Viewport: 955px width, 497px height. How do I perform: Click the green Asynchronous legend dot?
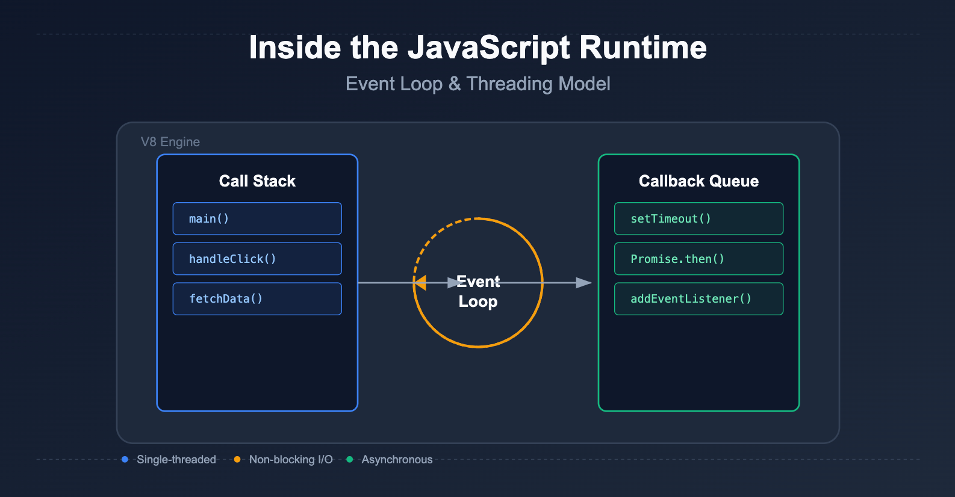[349, 459]
